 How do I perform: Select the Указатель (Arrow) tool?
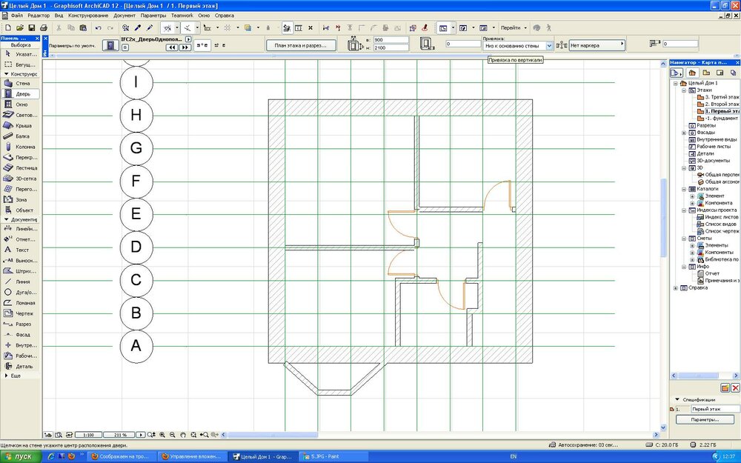pyautogui.click(x=20, y=54)
